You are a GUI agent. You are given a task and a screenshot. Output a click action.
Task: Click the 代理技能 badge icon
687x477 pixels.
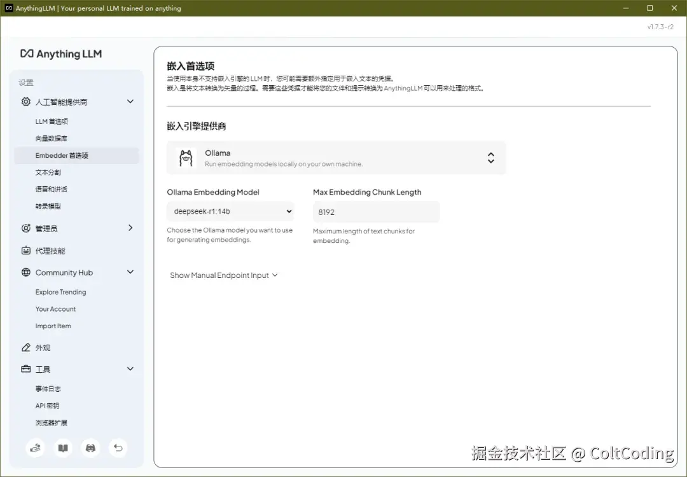pyautogui.click(x=25, y=251)
